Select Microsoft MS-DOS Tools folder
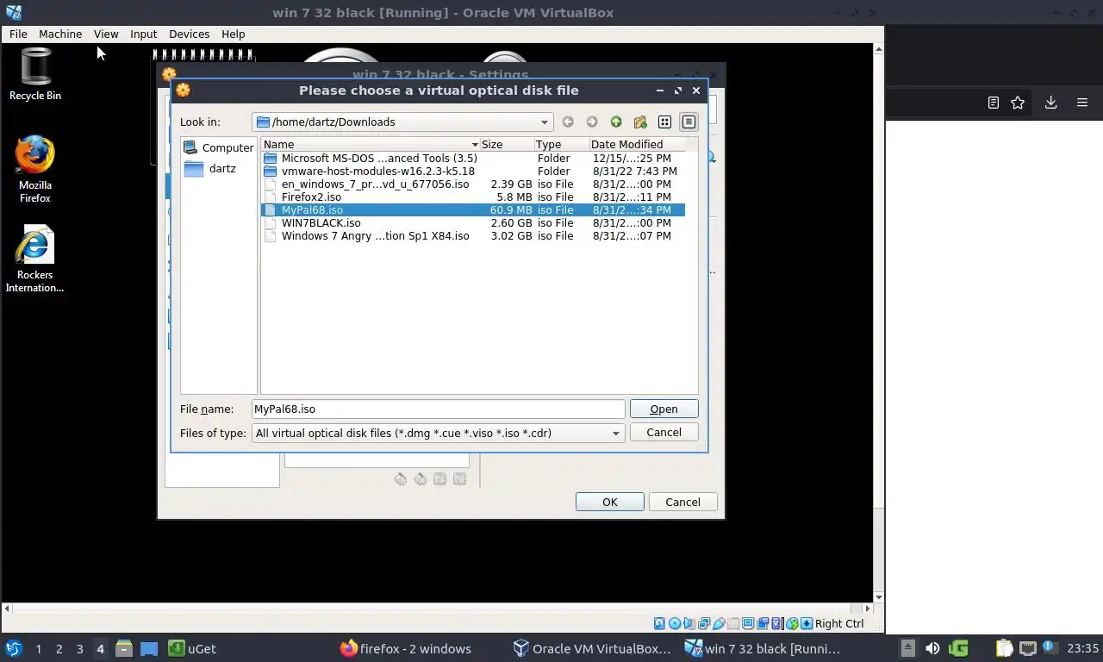 (473, 159)
